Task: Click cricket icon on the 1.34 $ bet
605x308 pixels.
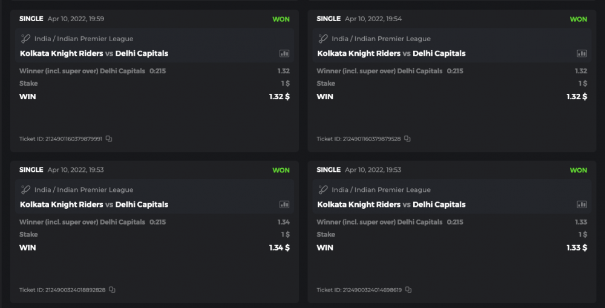Action: click(25, 190)
